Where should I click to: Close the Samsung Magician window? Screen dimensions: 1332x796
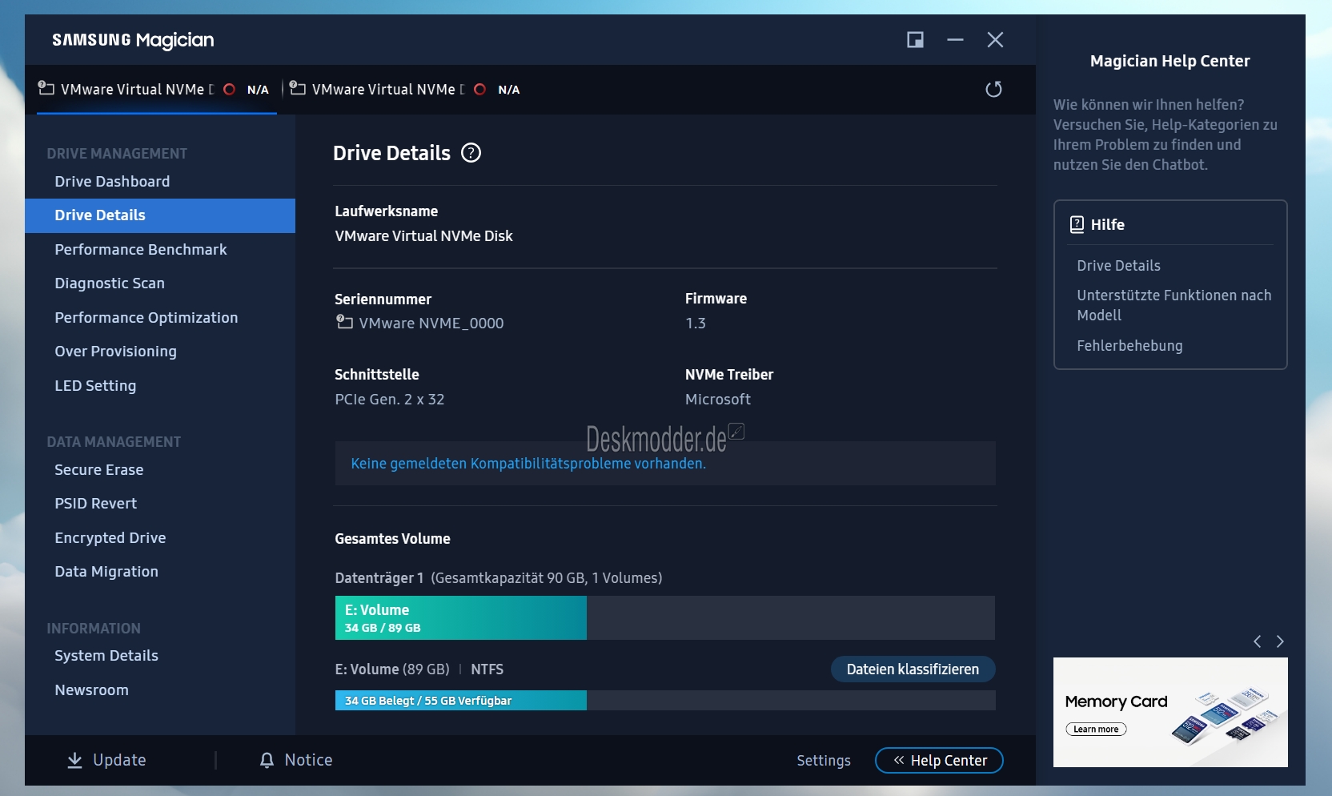tap(995, 40)
